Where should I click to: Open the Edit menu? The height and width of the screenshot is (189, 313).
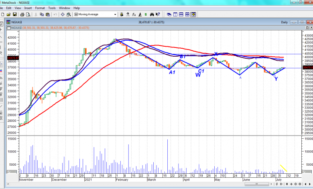8,8
